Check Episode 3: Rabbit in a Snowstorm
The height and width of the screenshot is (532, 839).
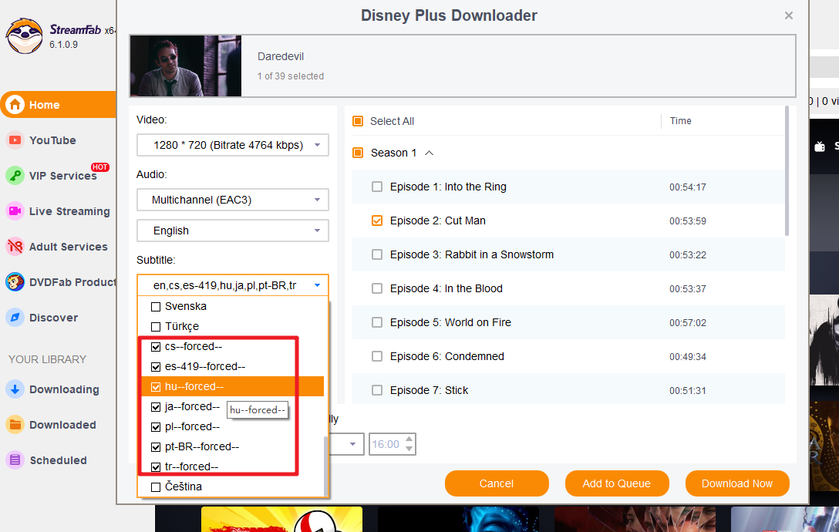coord(377,254)
